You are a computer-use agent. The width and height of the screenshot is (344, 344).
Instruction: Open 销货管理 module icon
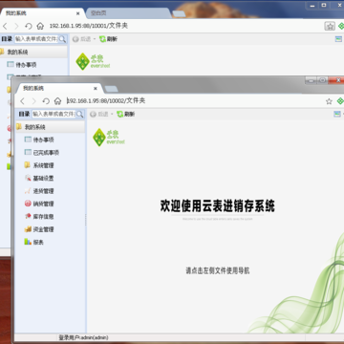click(x=28, y=204)
